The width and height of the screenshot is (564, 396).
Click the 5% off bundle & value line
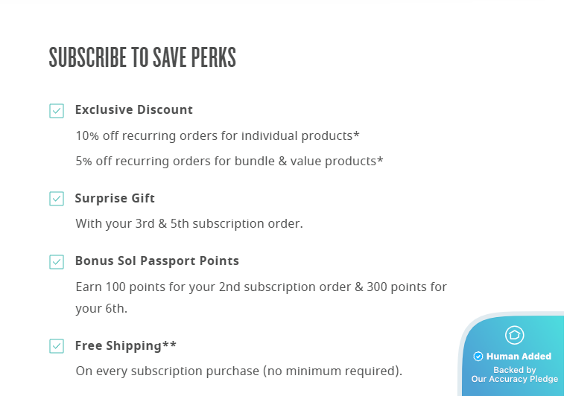pyautogui.click(x=229, y=161)
